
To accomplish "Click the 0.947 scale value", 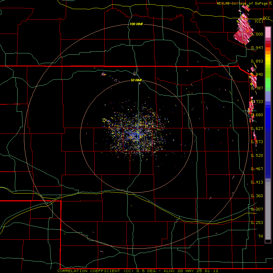I will point(257,48).
